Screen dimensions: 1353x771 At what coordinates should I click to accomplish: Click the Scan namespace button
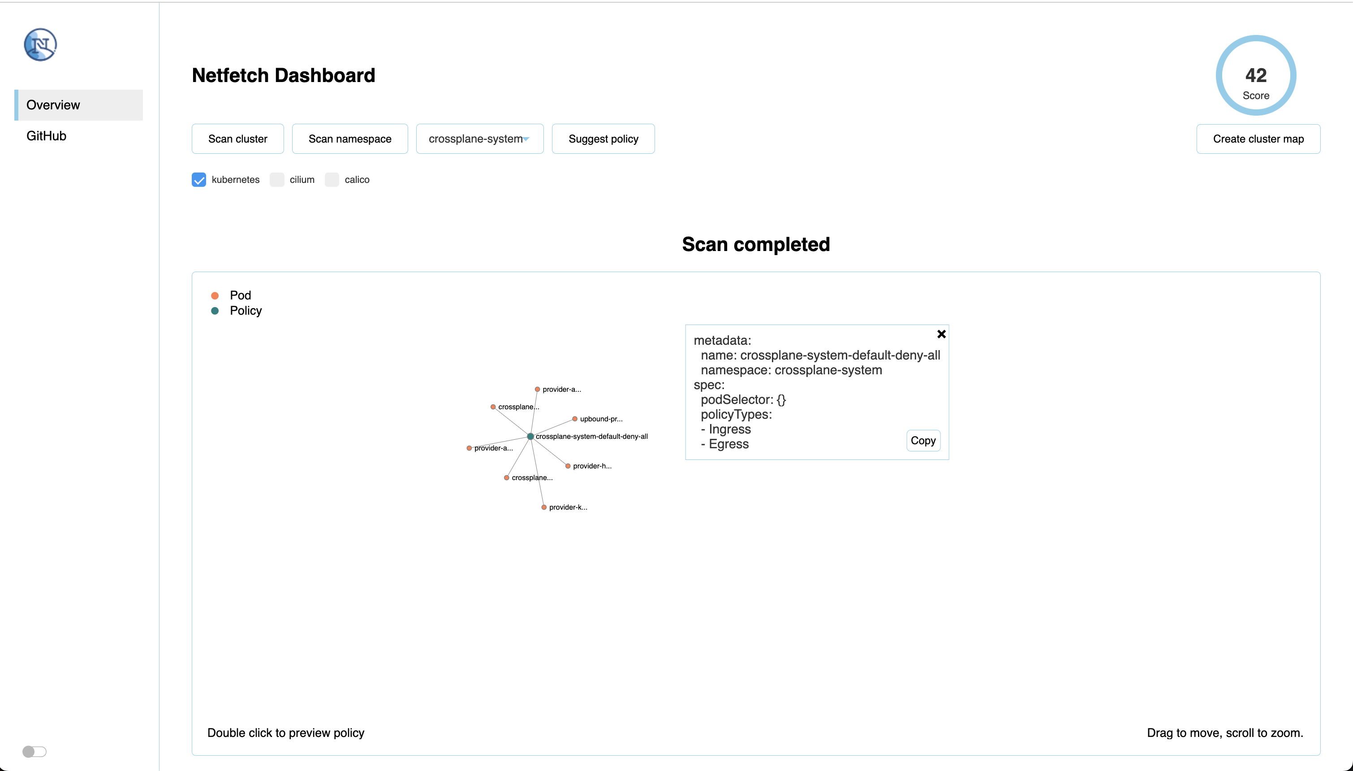350,139
